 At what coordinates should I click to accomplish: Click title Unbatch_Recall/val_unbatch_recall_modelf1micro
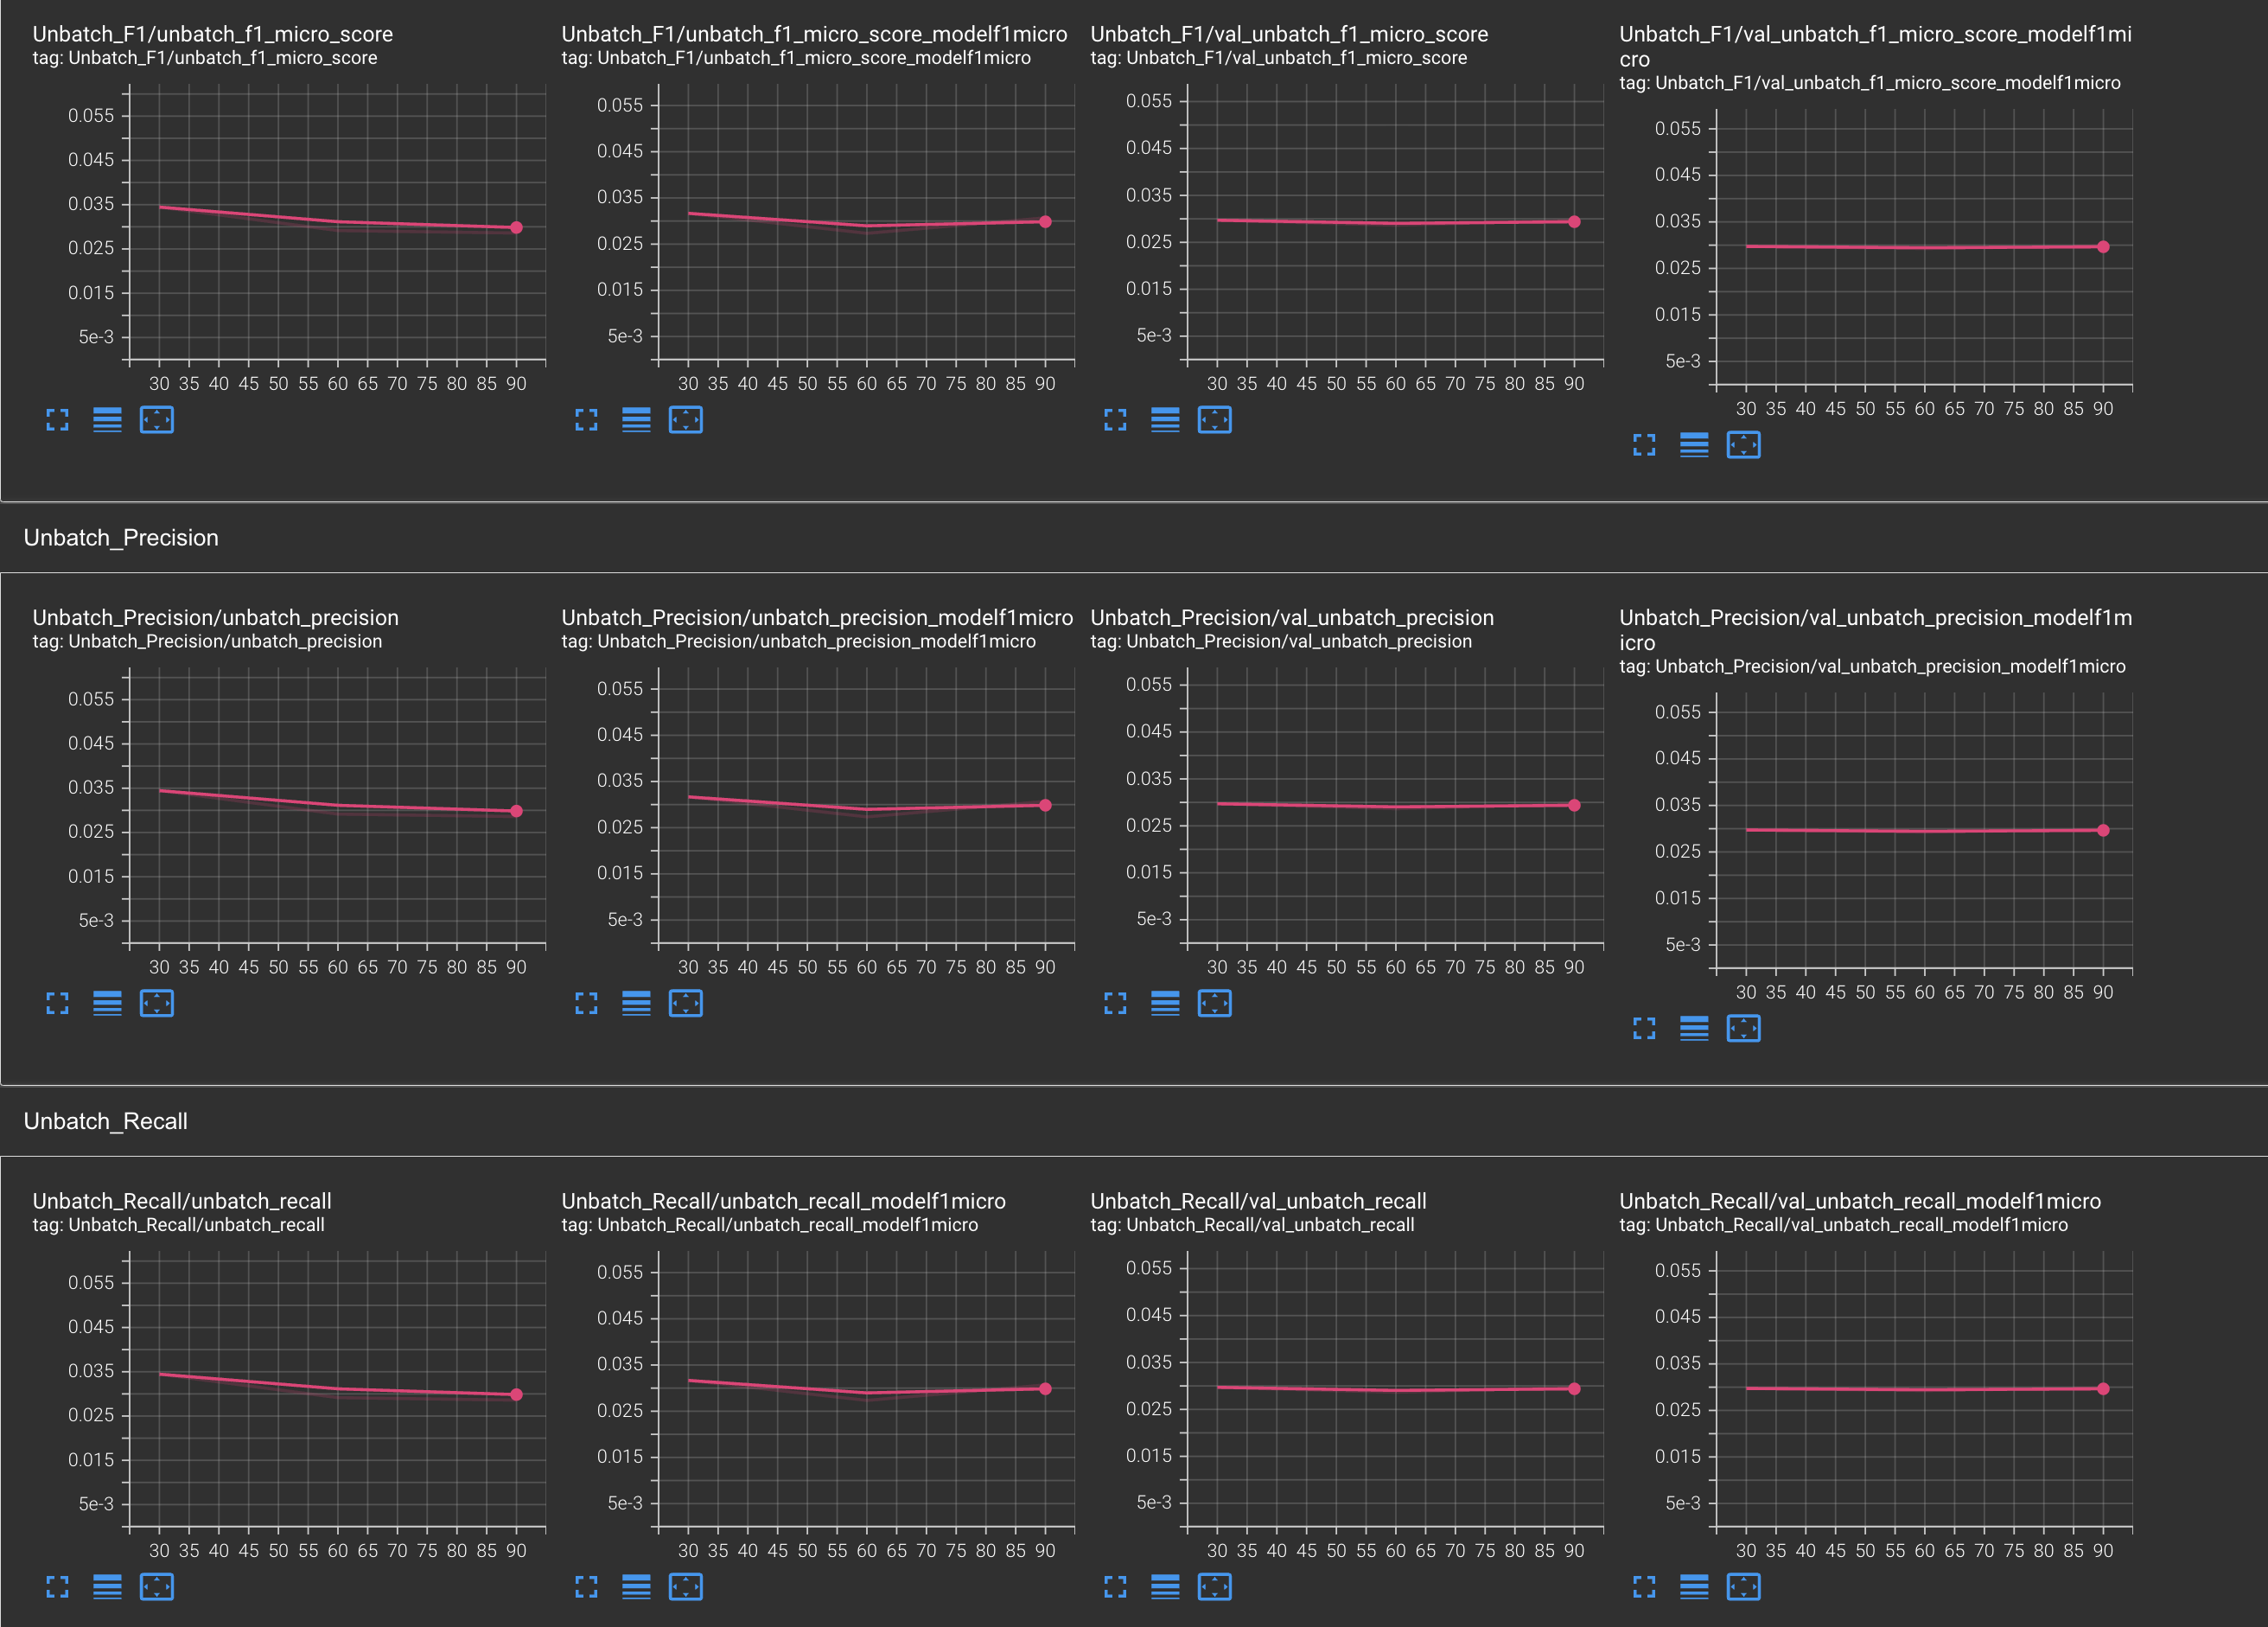1860,1201
